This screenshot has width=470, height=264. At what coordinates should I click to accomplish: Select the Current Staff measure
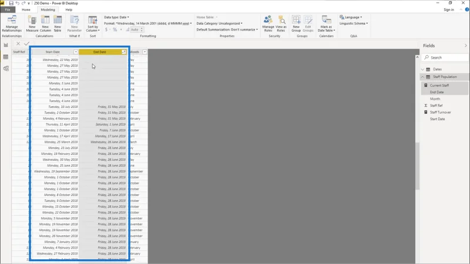(x=439, y=85)
